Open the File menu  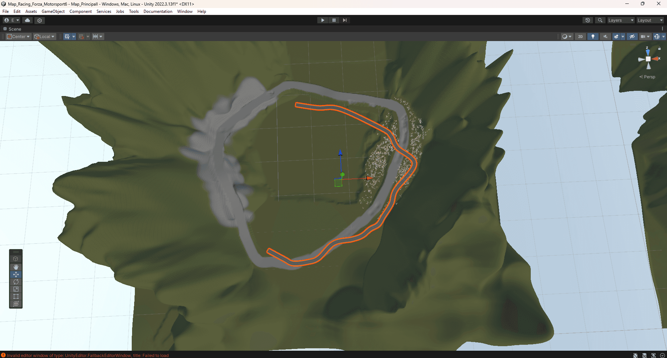6,11
